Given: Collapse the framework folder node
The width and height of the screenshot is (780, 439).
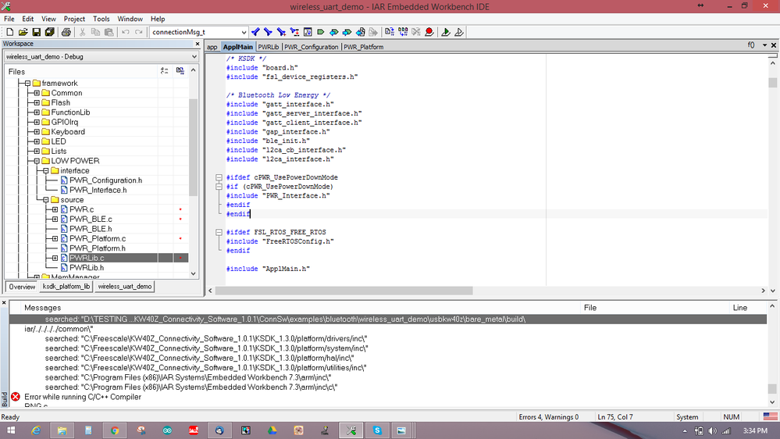Looking at the screenshot, I should pyautogui.click(x=28, y=83).
